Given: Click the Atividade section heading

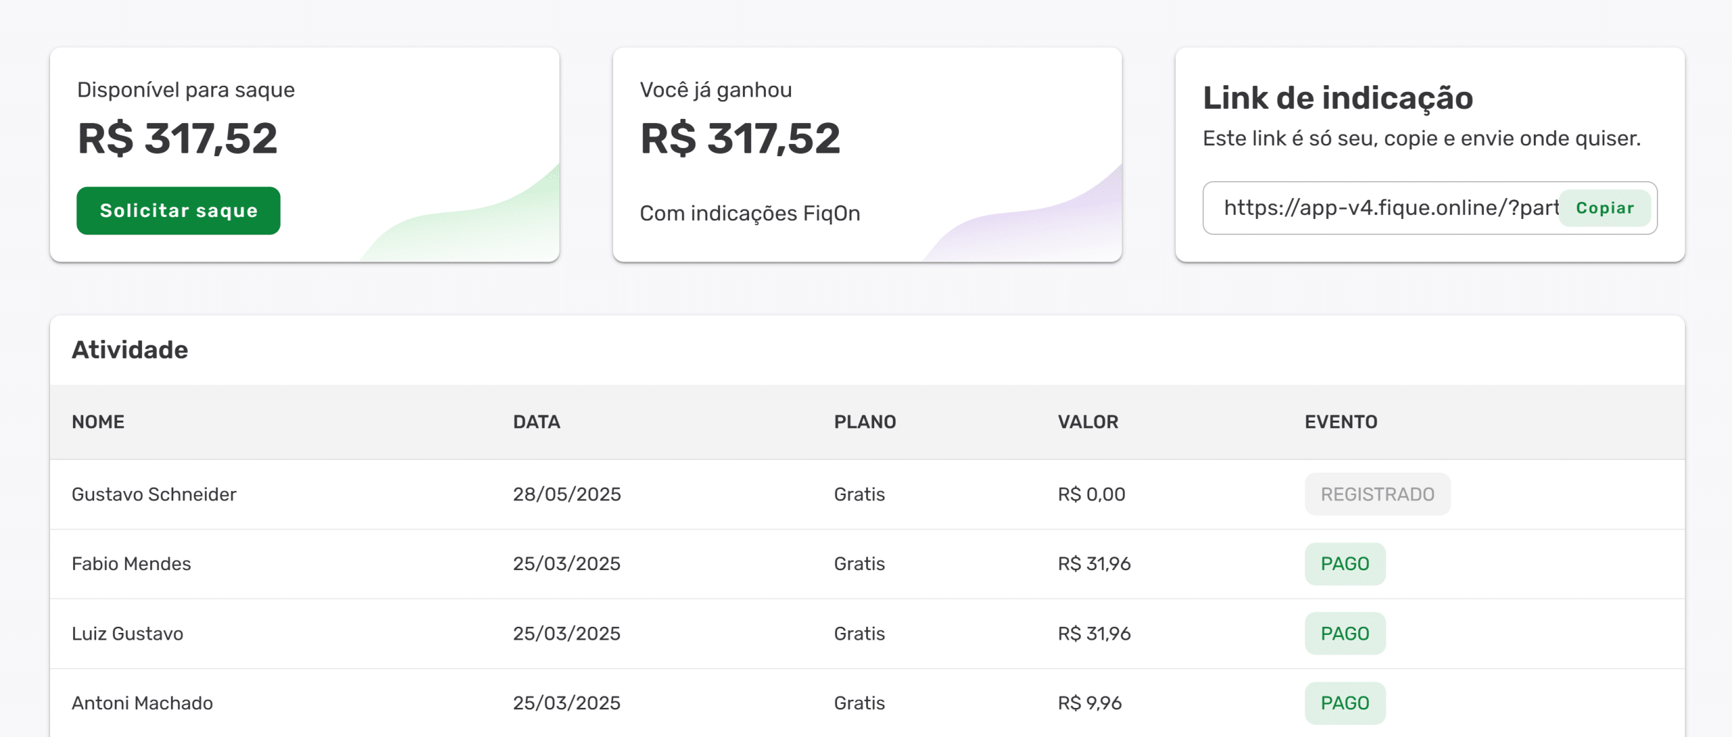Looking at the screenshot, I should pos(130,350).
